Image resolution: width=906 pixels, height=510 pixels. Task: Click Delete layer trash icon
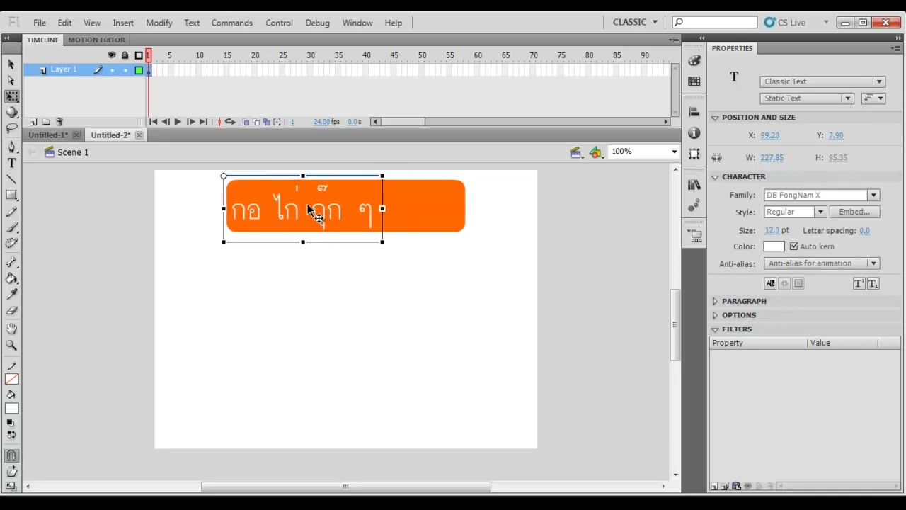(59, 122)
